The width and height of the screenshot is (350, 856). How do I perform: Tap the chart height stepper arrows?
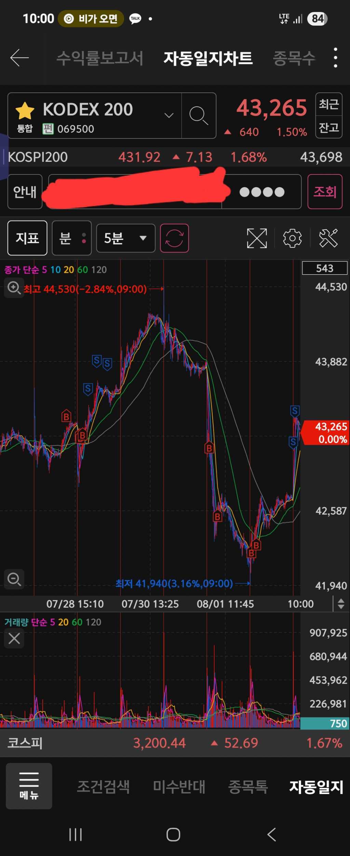pyautogui.click(x=341, y=604)
